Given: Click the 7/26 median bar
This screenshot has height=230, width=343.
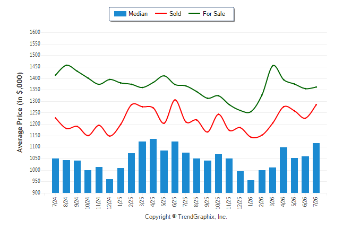Looking at the screenshot, I should point(316,168).
